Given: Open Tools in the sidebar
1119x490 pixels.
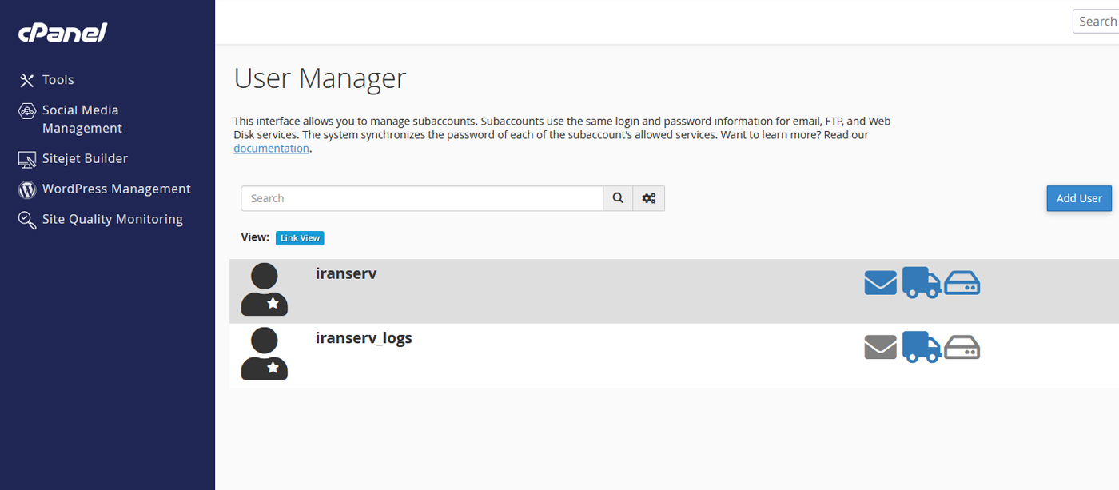Looking at the screenshot, I should point(58,80).
